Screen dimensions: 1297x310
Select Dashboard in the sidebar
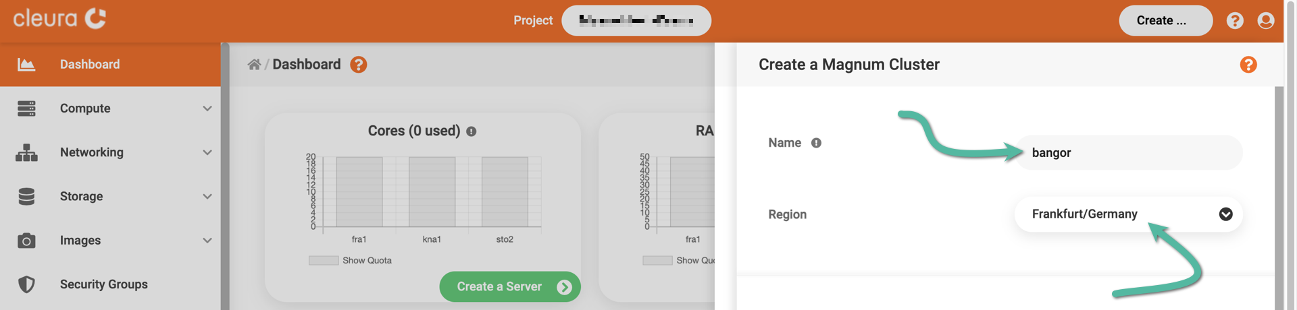click(90, 65)
